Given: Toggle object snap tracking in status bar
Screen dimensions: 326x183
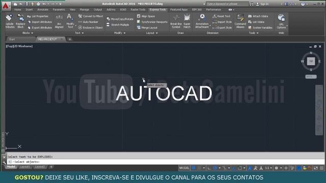Looking at the screenshot, I should pyautogui.click(x=234, y=168).
